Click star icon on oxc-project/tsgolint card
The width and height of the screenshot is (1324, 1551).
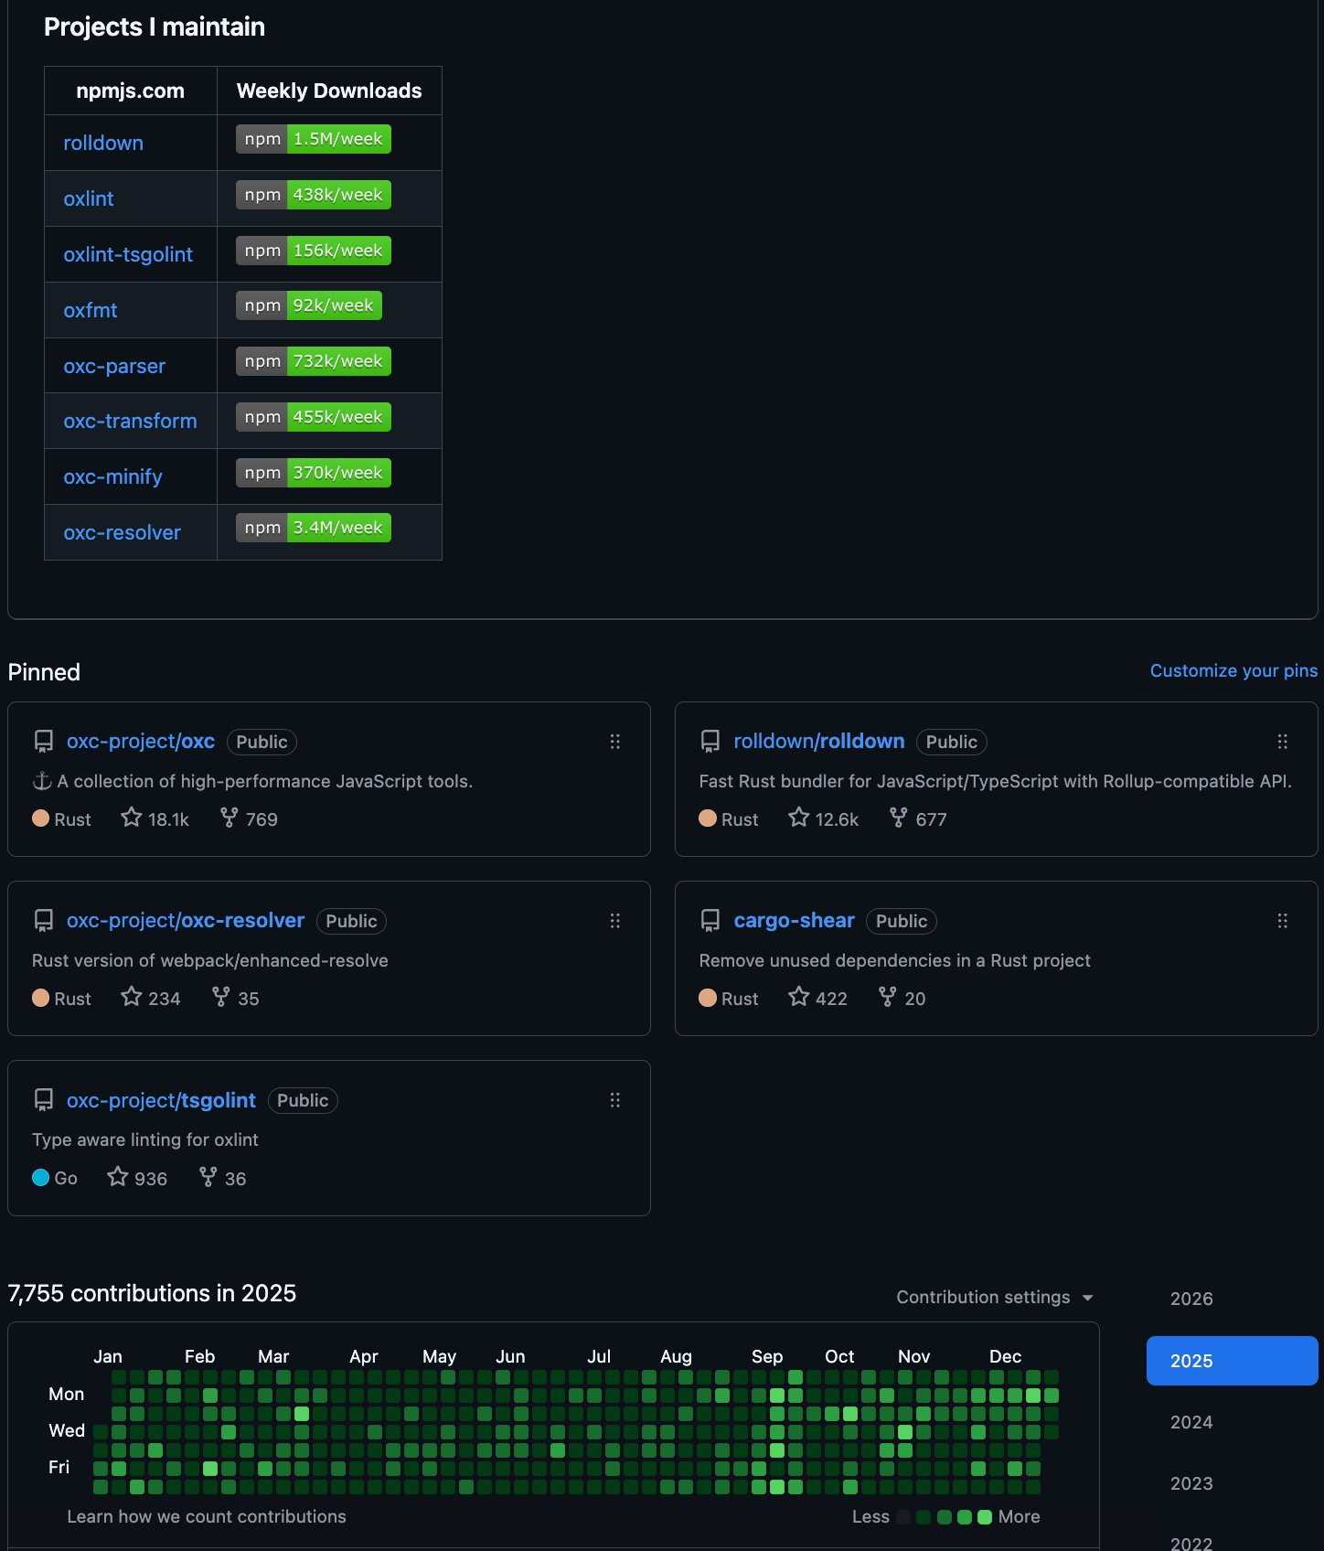click(118, 1177)
